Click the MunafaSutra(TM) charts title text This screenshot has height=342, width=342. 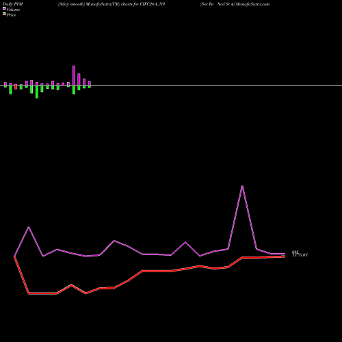(111, 4)
